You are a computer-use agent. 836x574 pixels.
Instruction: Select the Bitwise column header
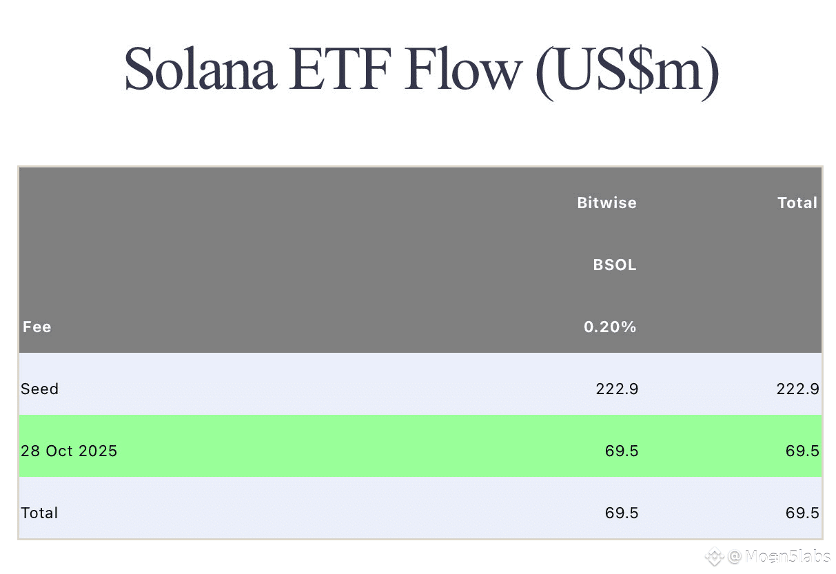606,203
